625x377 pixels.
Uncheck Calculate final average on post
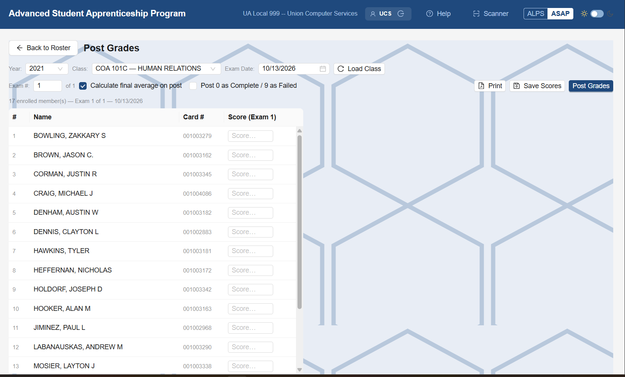pyautogui.click(x=83, y=86)
